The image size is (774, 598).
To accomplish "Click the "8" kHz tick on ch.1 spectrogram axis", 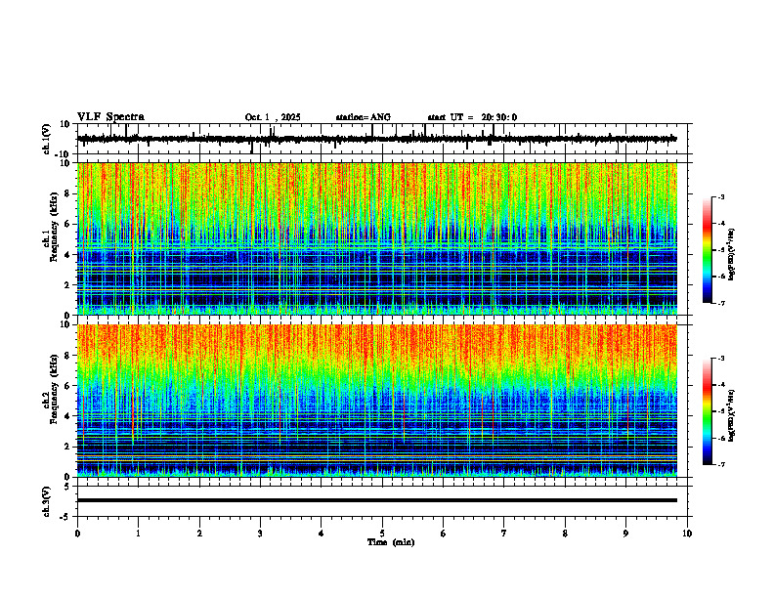I will point(69,193).
